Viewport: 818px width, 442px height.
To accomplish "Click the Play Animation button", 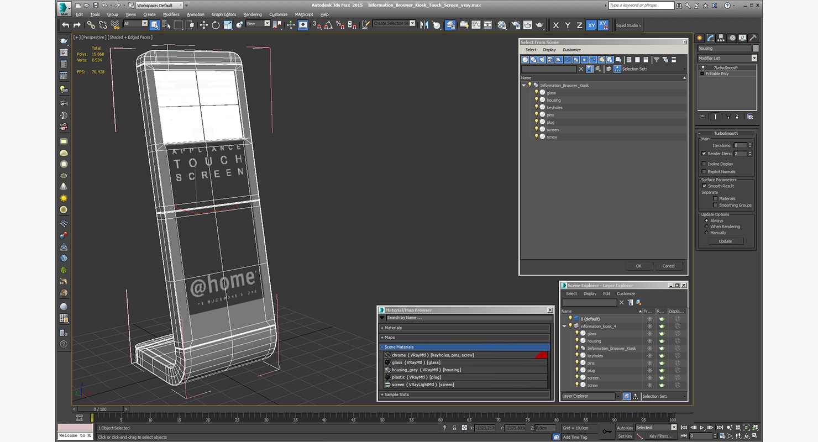I will (702, 428).
